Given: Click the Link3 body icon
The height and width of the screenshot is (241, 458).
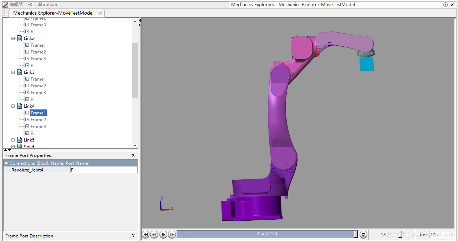Looking at the screenshot, I should coord(20,72).
